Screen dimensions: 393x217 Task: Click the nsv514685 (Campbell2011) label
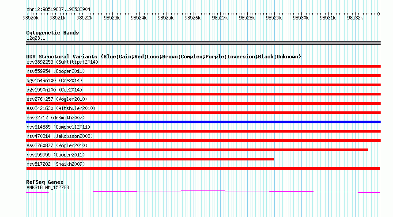[x=58, y=127]
